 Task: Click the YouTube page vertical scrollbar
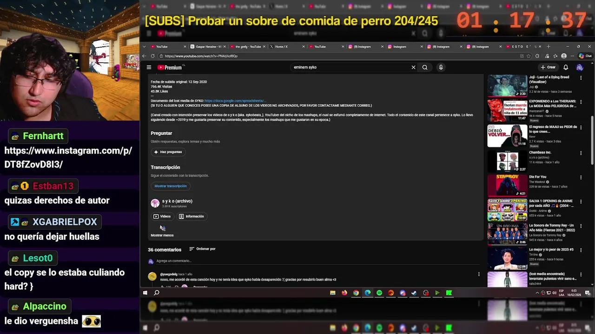pos(592,139)
